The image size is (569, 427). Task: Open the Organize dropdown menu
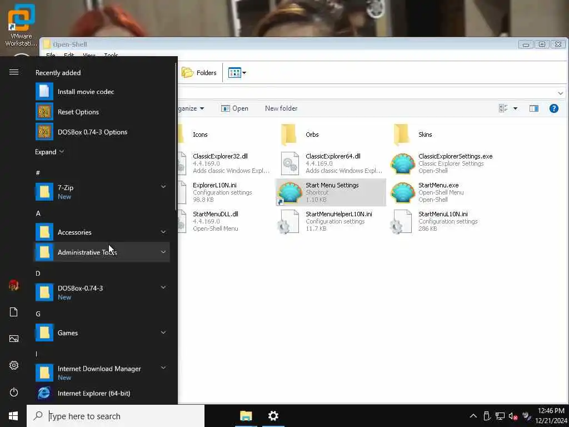click(x=191, y=108)
